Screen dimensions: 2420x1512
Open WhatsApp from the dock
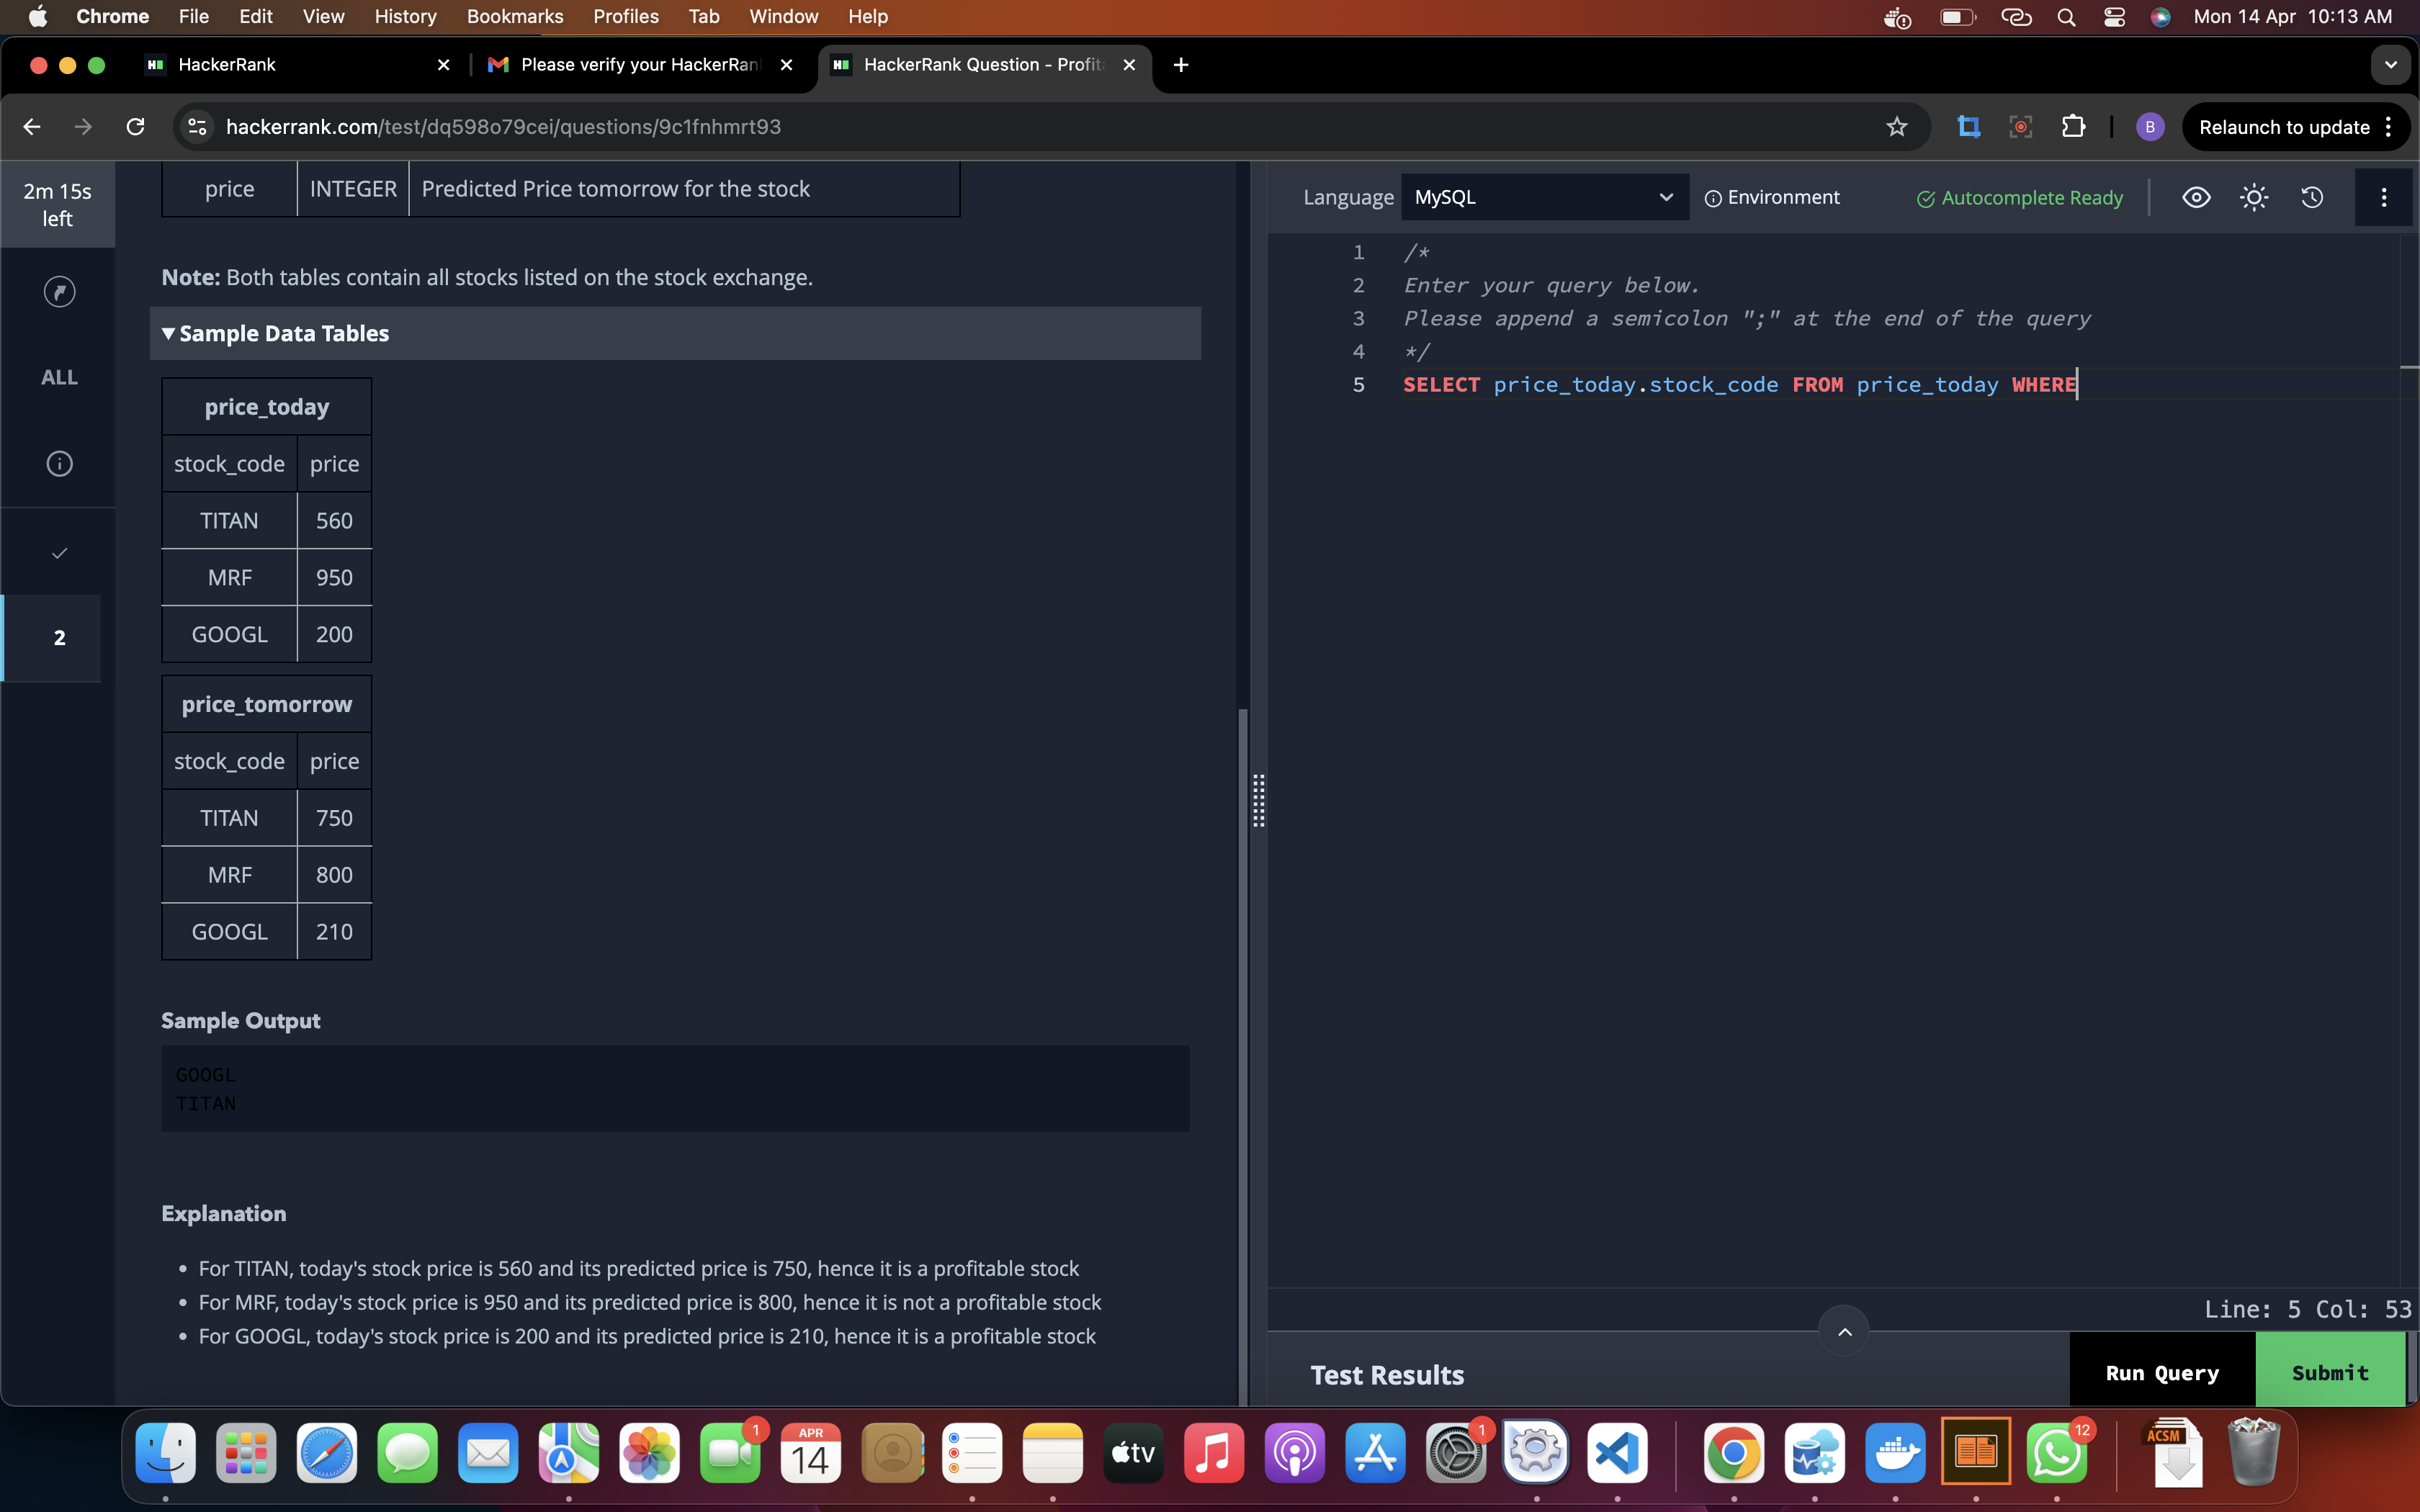2057,1452
